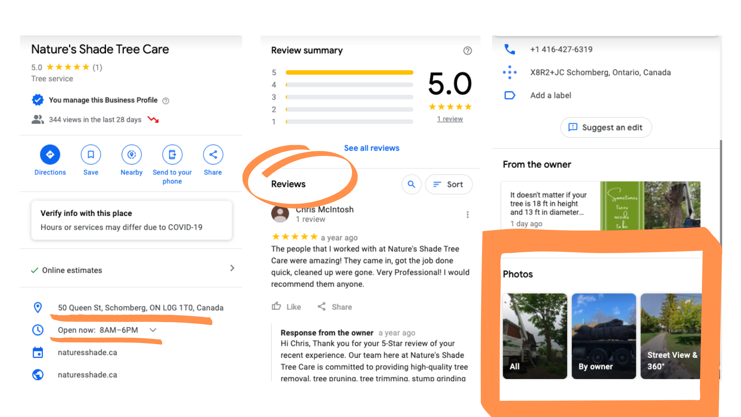Screen dimensions: 741x417
Task: Click the 344 views in last 28 days text
Action: [x=95, y=119]
